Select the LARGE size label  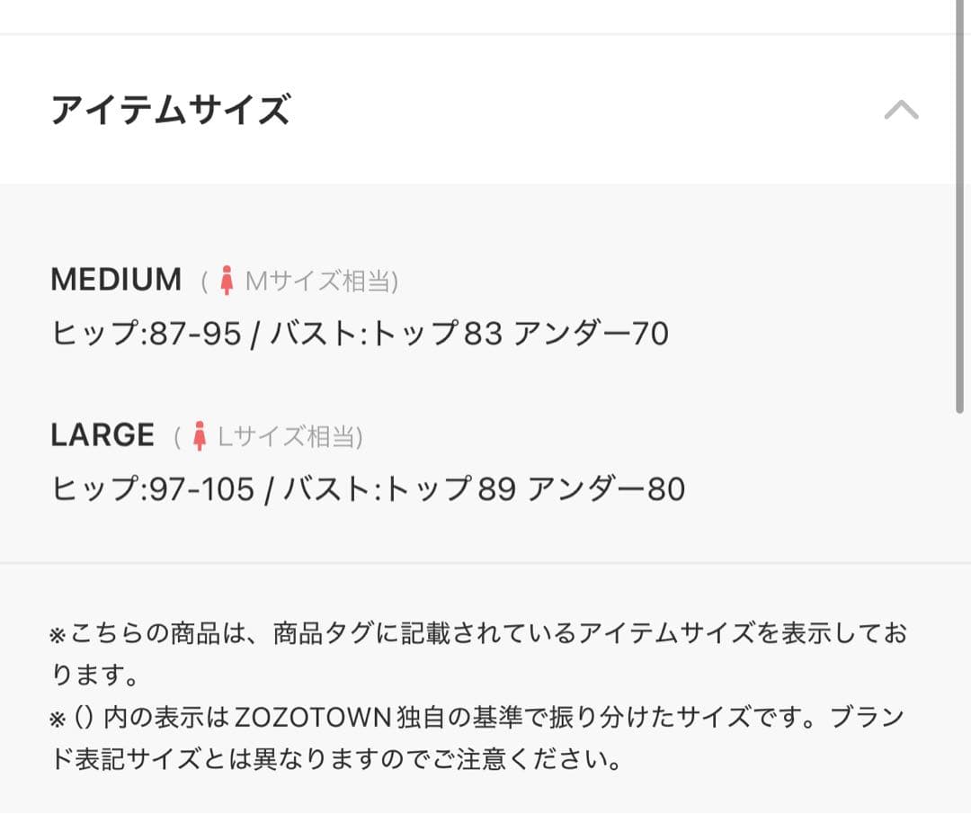102,435
